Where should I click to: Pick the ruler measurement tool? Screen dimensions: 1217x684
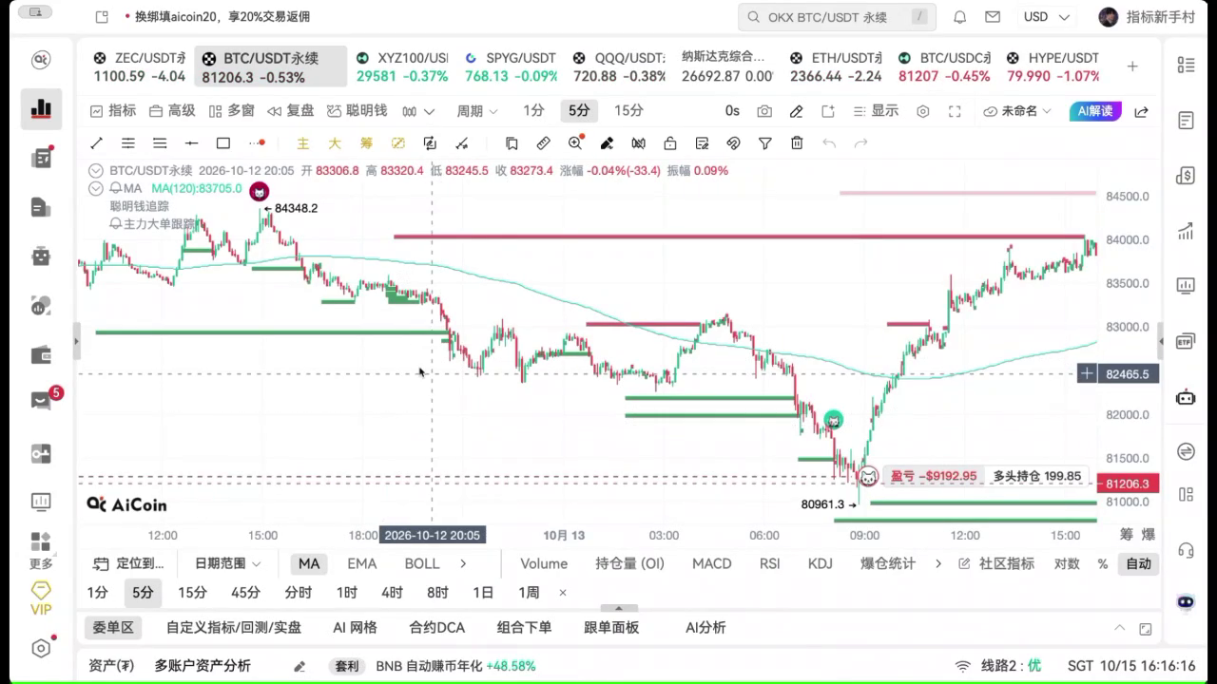click(x=543, y=143)
